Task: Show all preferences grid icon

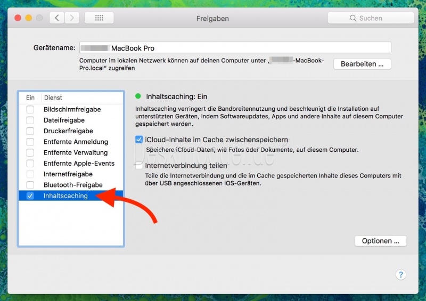Action: 99,18
